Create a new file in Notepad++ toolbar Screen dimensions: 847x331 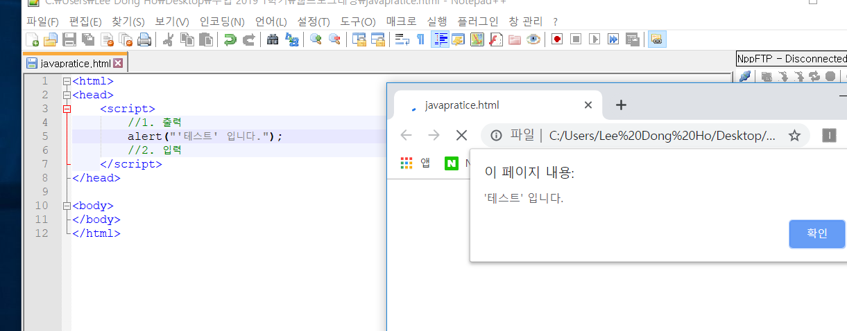coord(32,39)
